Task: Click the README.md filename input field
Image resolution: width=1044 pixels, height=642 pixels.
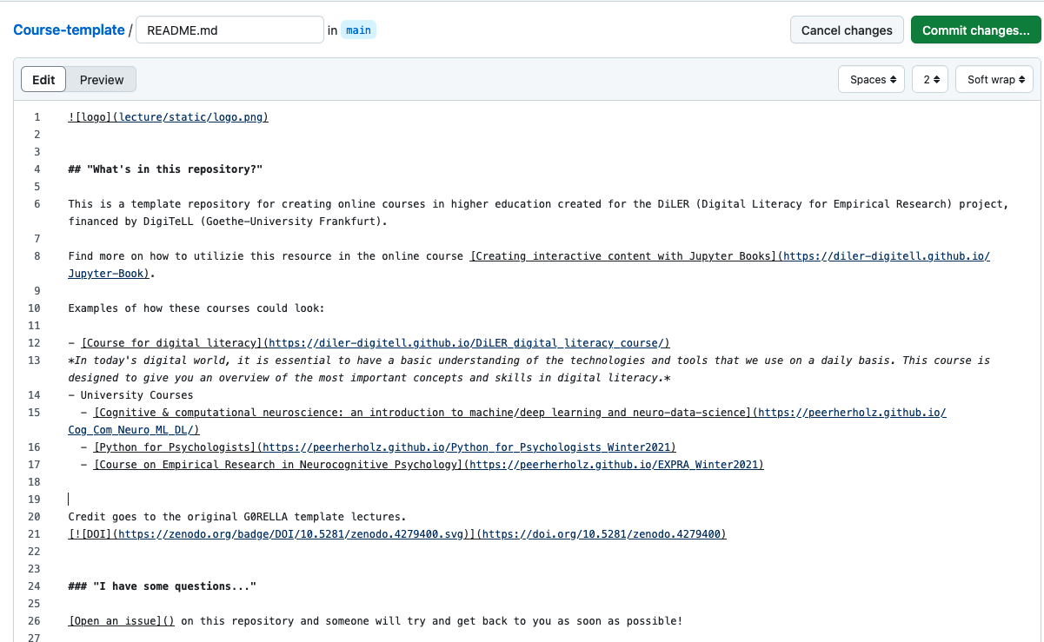Action: pyautogui.click(x=229, y=29)
